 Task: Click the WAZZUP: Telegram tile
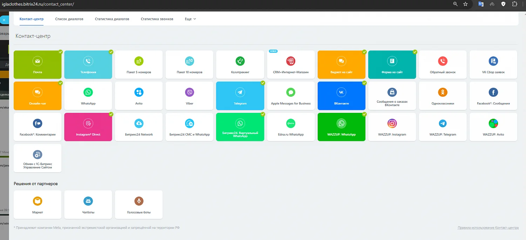pos(443,127)
